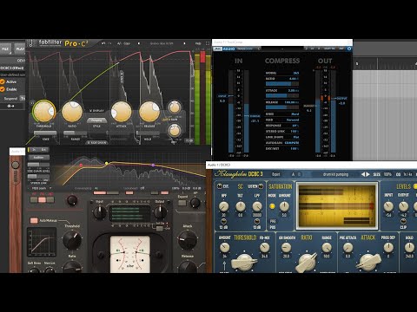417x312 pixels.
Task: Click the input level handle in TrackComp
Action: [x=222, y=96]
